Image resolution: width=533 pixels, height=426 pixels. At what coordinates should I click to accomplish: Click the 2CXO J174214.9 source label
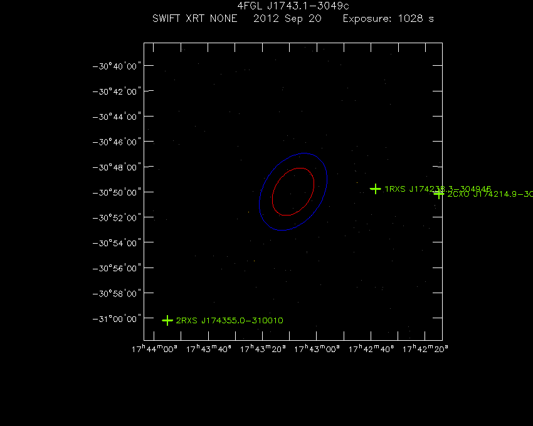tap(490, 194)
